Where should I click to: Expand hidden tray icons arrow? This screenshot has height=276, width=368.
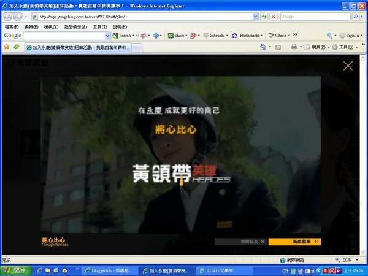point(318,271)
